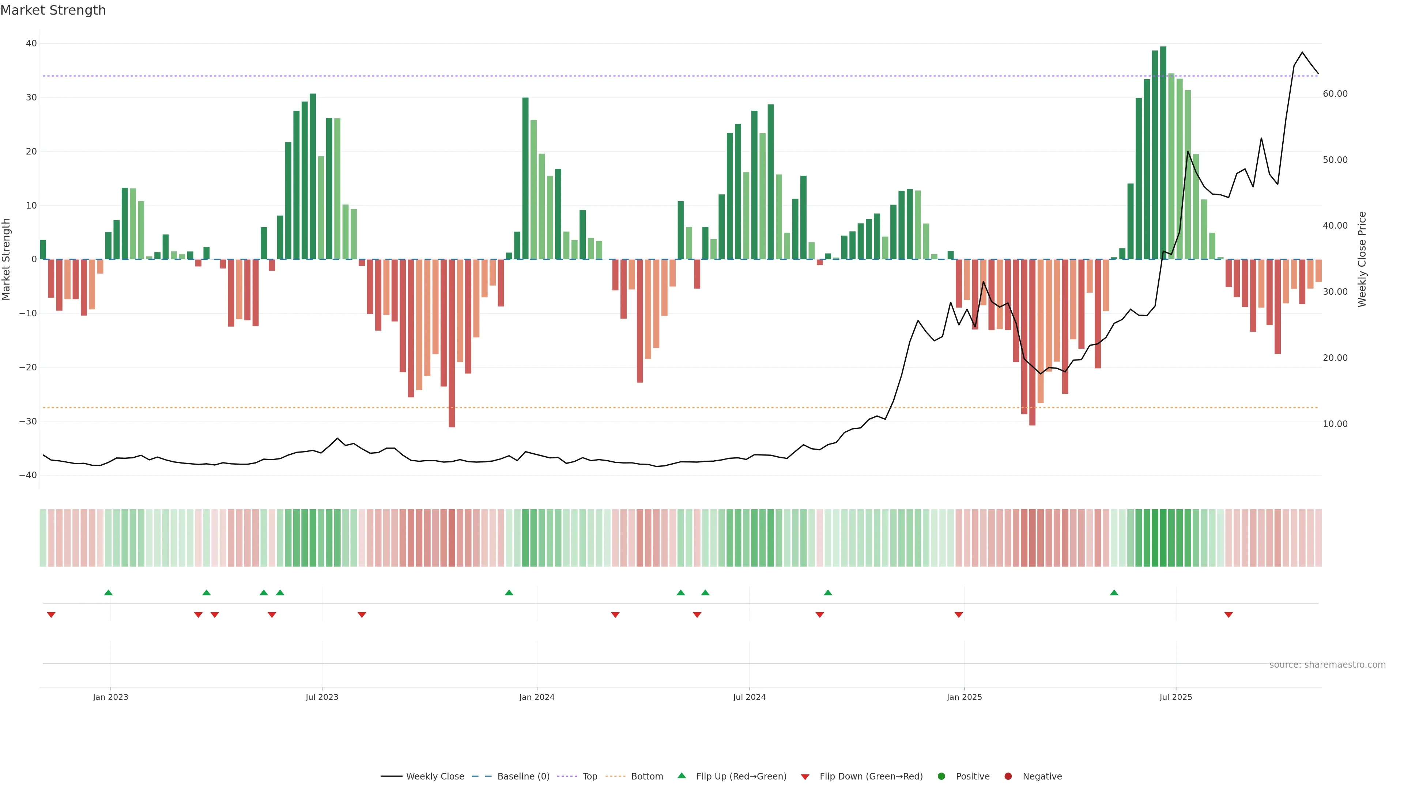This screenshot has width=1404, height=789.
Task: Click the source: sharemaestro.com text
Action: pyautogui.click(x=1327, y=664)
